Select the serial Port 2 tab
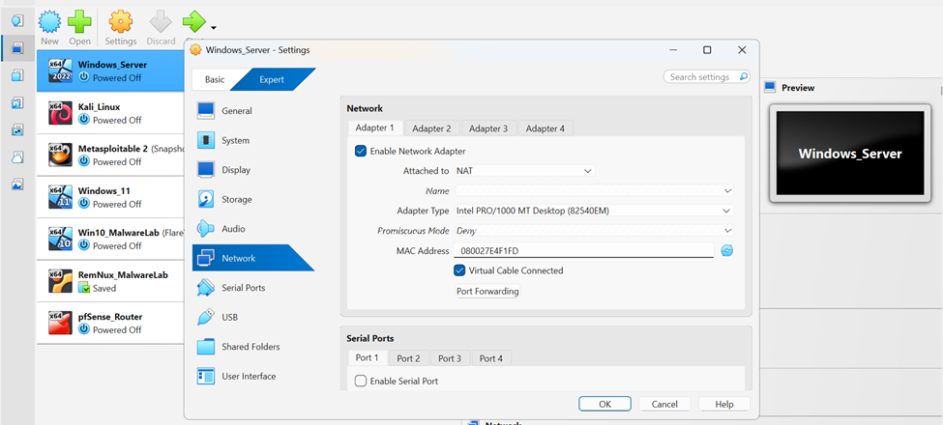This screenshot has height=425, width=943. click(x=408, y=358)
